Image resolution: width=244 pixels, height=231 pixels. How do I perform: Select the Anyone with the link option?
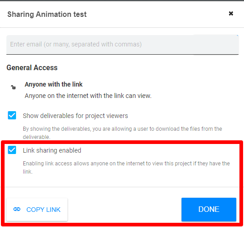(53, 84)
